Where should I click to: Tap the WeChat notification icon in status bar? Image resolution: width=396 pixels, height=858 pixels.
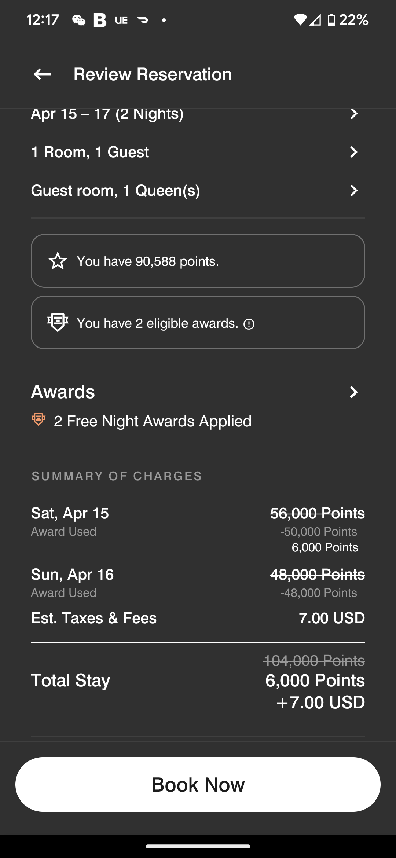point(78,20)
